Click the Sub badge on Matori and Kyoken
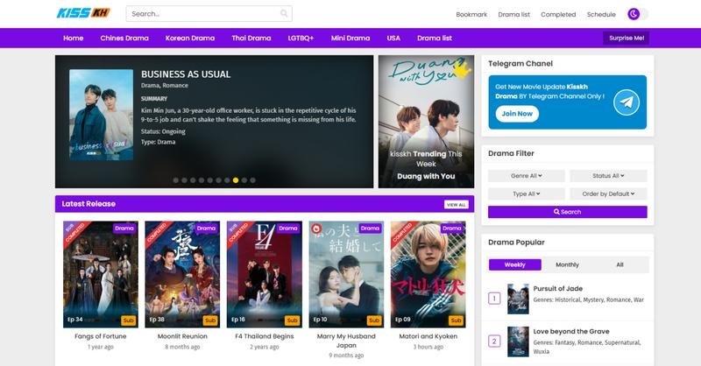Viewport: 701px width, 366px height. coord(456,320)
